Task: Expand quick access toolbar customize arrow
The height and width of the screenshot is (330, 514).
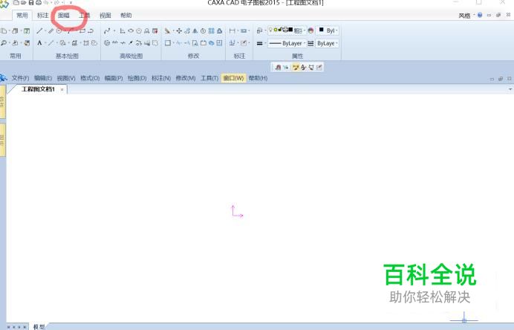Action: pos(71,3)
